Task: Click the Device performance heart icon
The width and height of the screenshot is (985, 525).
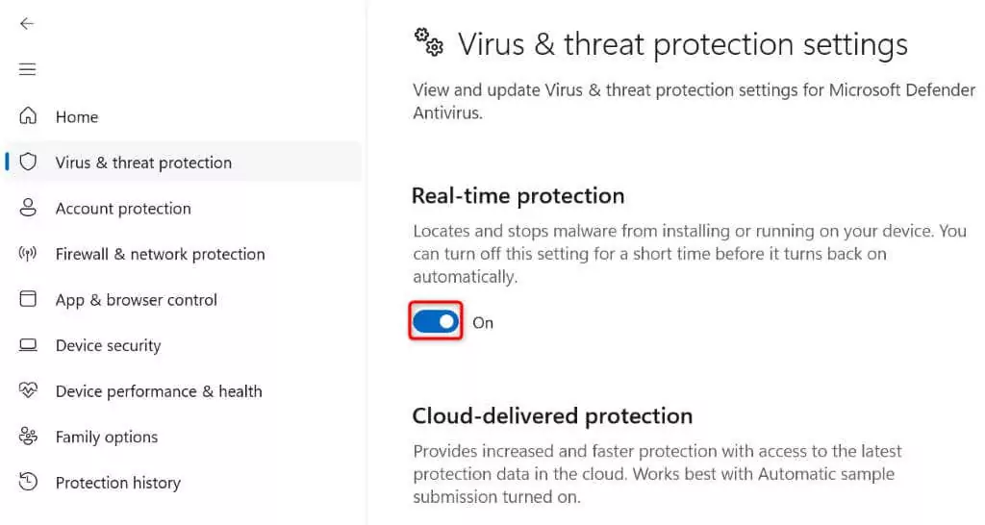Action: click(x=28, y=390)
